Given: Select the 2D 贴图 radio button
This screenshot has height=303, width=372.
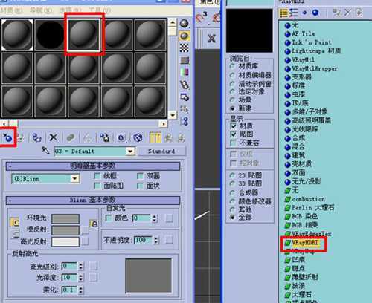Looking at the screenshot, I should pos(232,175).
